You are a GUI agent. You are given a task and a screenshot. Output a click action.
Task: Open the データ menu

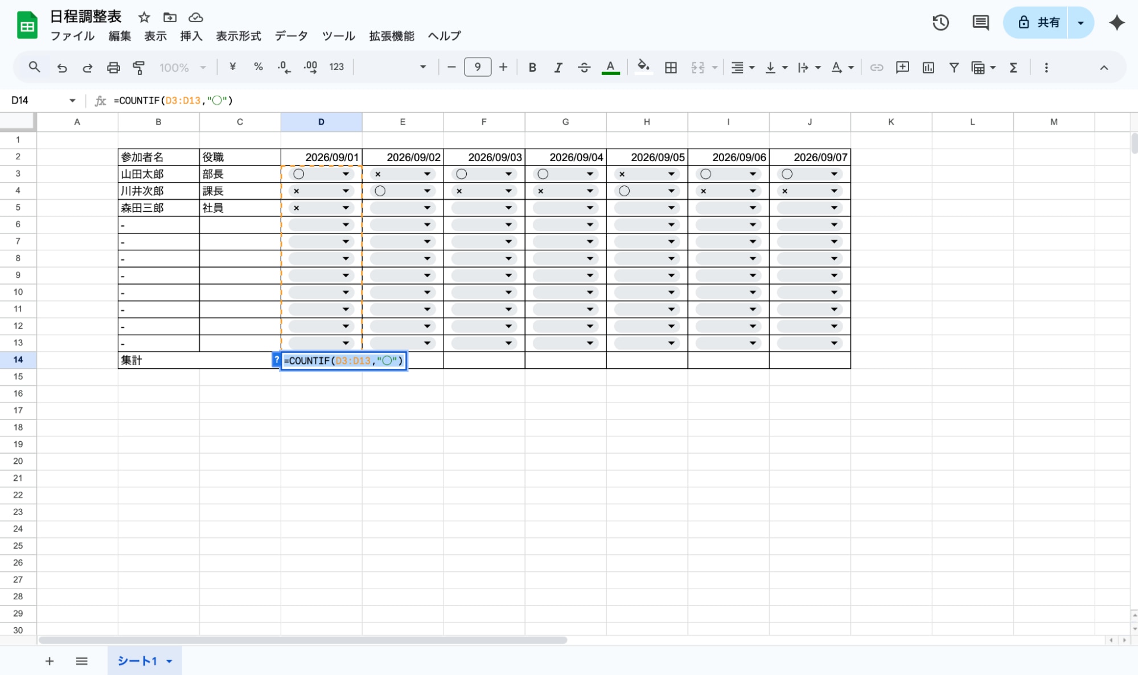pyautogui.click(x=291, y=36)
